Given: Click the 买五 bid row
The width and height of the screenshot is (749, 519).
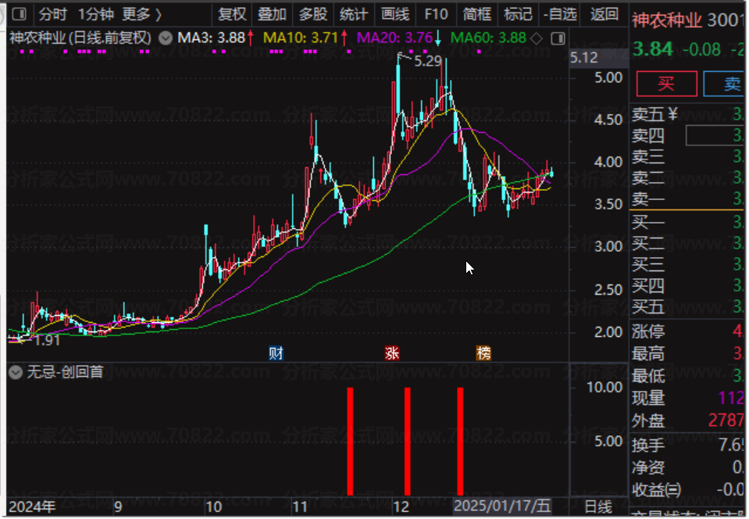Looking at the screenshot, I should pyautogui.click(x=688, y=306).
